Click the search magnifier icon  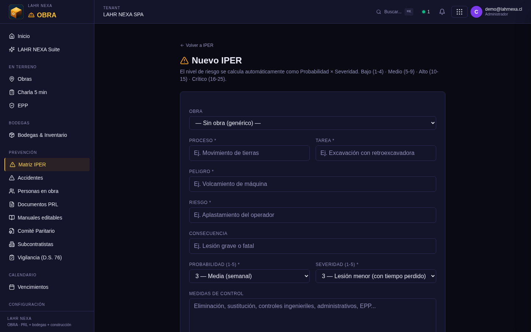pos(379,12)
